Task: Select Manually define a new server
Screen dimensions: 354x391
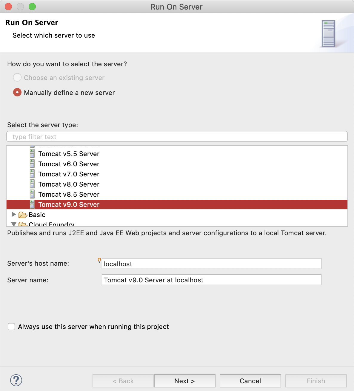Action: [x=17, y=93]
